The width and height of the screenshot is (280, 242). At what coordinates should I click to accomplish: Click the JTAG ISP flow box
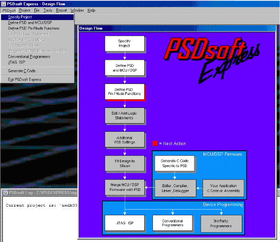point(125,223)
